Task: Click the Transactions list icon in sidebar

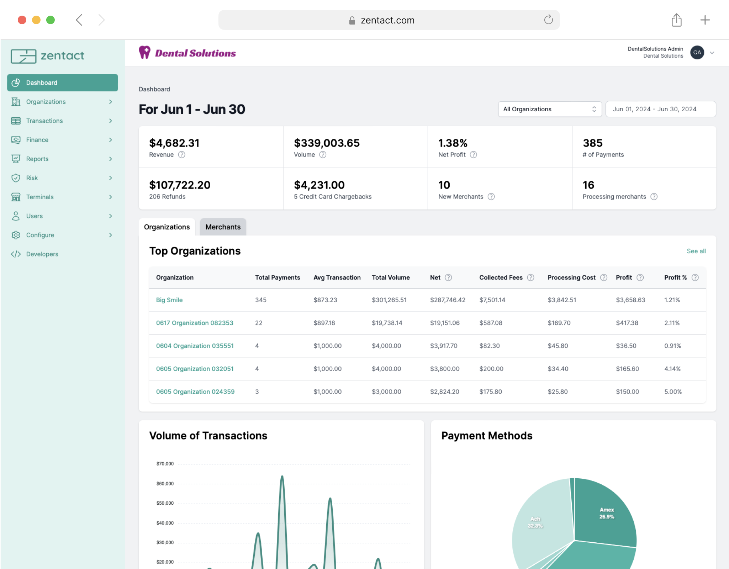Action: 16,121
